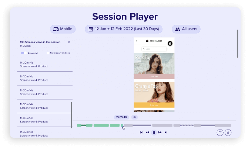Toggle Next replay in 3 sec
248x148 pixels.
point(48,53)
